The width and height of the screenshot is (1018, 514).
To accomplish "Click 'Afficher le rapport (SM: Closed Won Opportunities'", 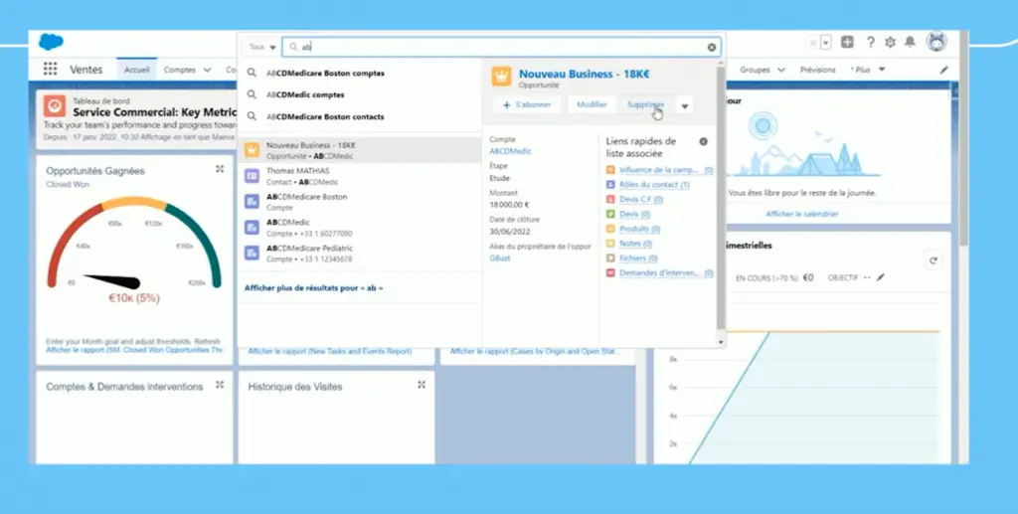I will click(134, 350).
